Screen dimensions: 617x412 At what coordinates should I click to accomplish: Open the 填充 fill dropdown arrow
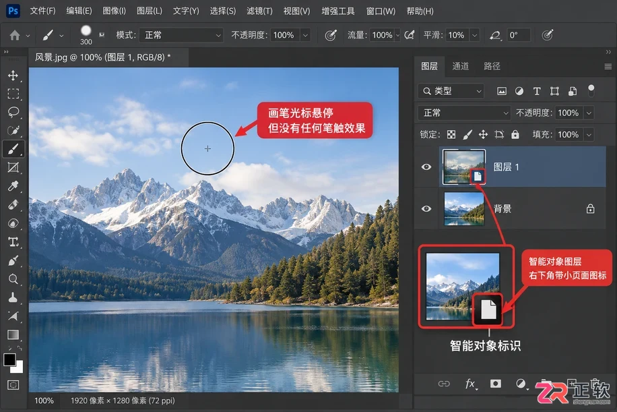(589, 135)
